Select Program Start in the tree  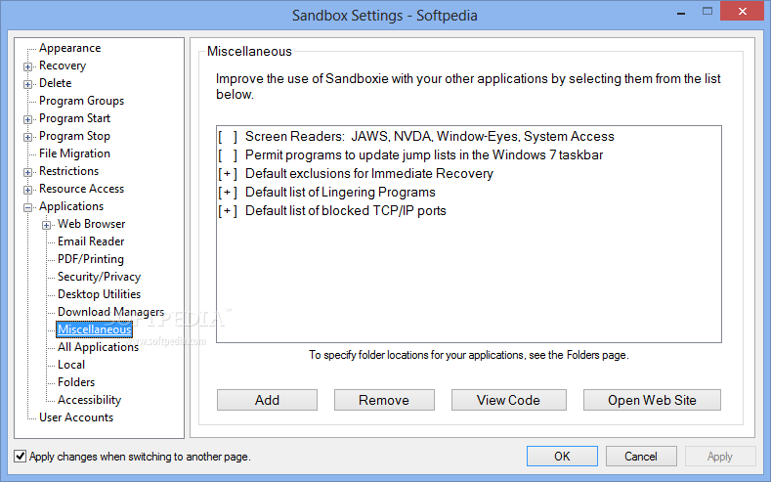tap(74, 118)
